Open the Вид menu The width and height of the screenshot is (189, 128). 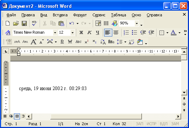click(44, 15)
